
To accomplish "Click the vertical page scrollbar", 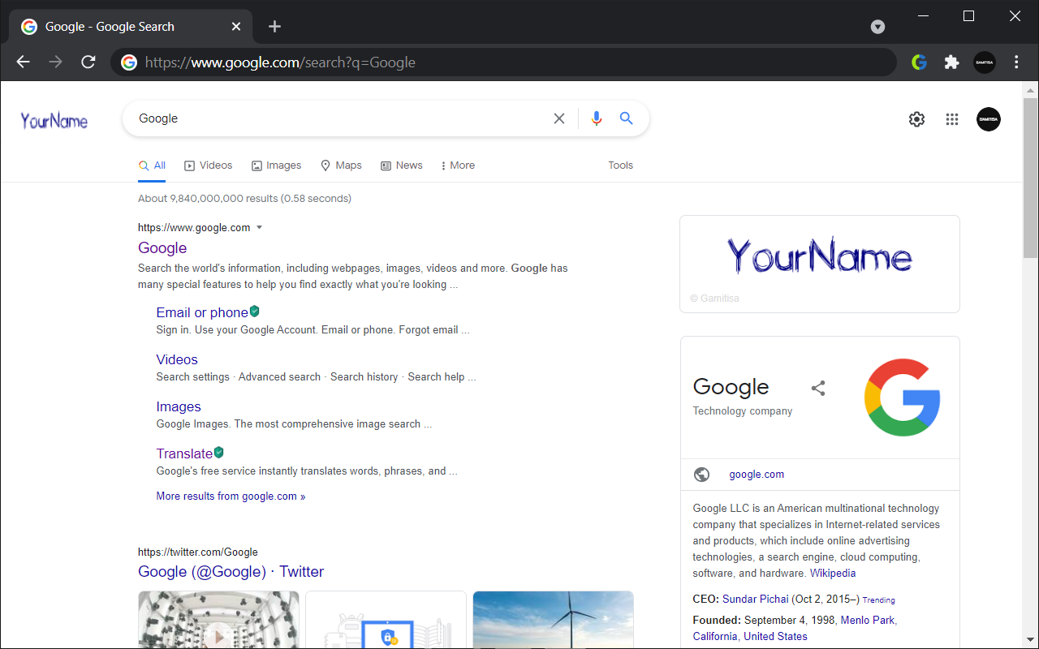I will [x=1031, y=178].
